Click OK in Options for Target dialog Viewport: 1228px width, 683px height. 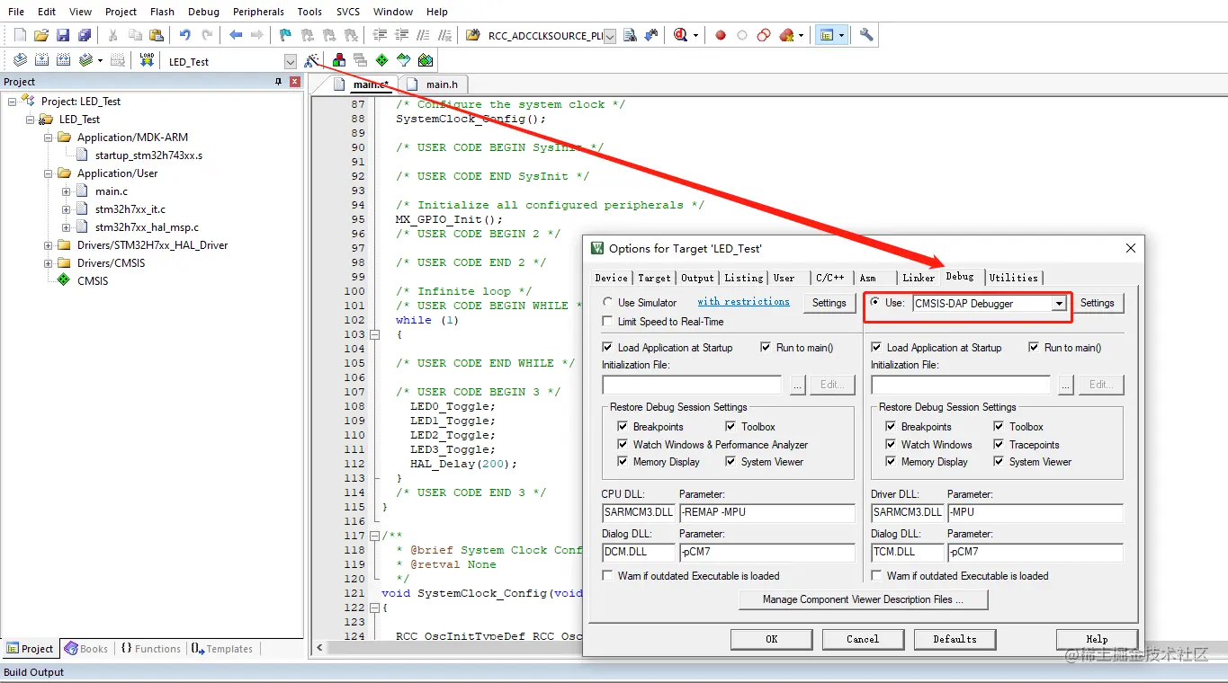click(772, 639)
